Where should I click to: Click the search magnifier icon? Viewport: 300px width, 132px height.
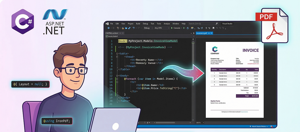(217, 24)
